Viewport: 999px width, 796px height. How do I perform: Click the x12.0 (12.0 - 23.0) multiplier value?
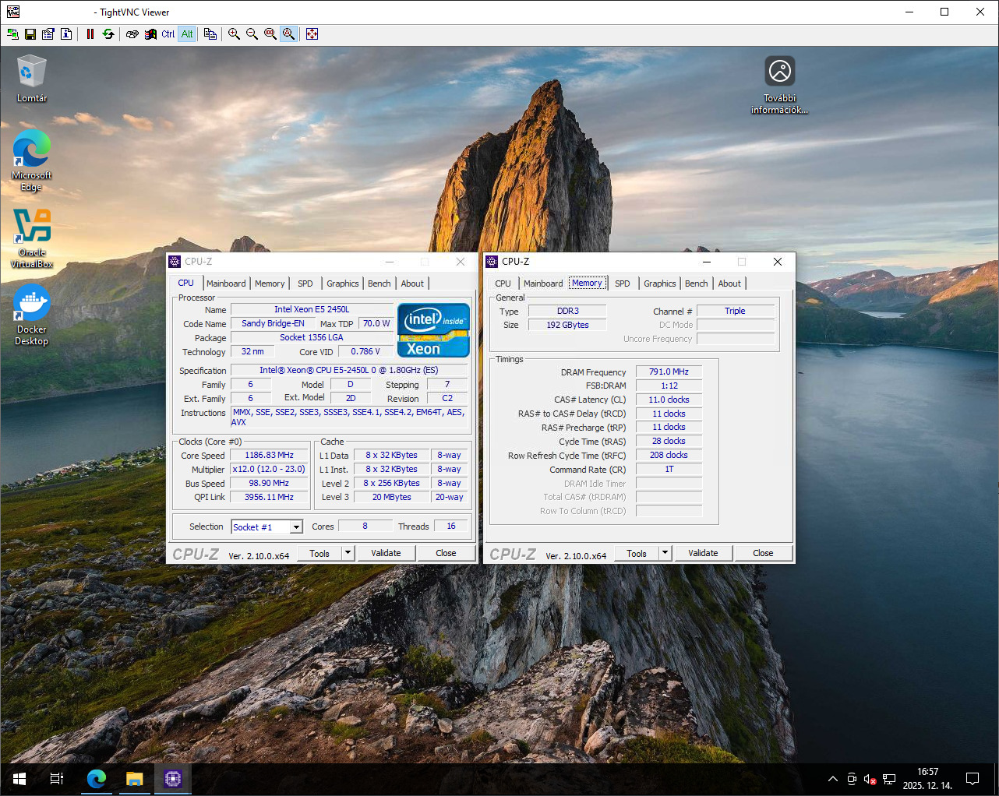tap(269, 470)
